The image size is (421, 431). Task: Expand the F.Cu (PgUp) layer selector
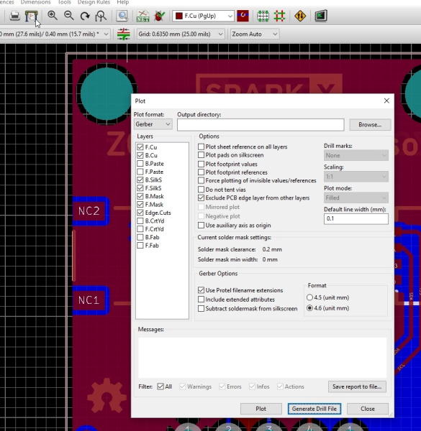pyautogui.click(x=203, y=16)
